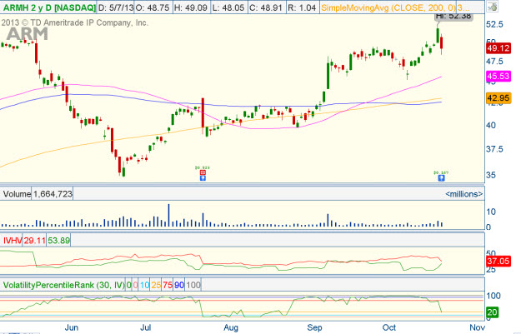Click the tallest volume bar in July
Screen dimensions: 521x334
click(169, 215)
